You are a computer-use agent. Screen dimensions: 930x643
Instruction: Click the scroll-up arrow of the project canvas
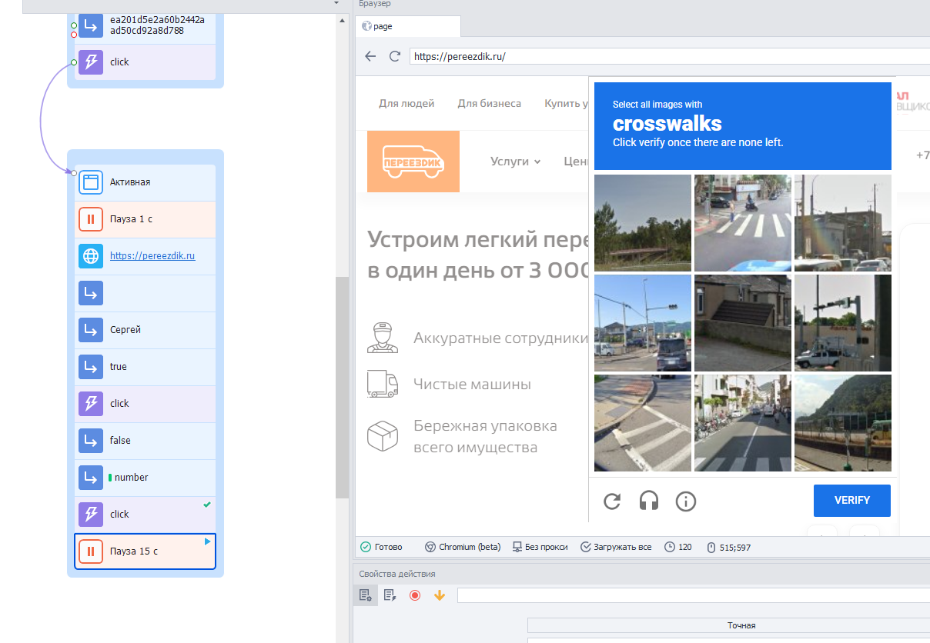click(343, 21)
